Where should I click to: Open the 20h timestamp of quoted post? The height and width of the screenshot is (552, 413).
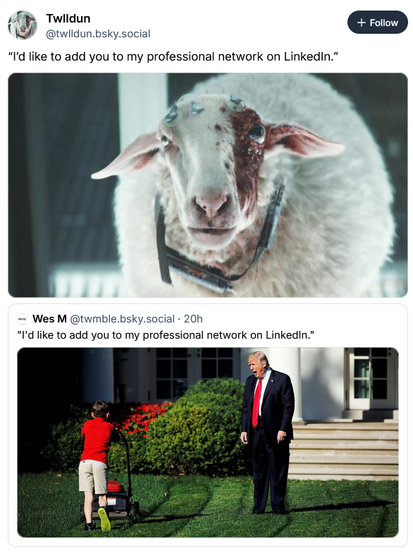pyautogui.click(x=193, y=318)
